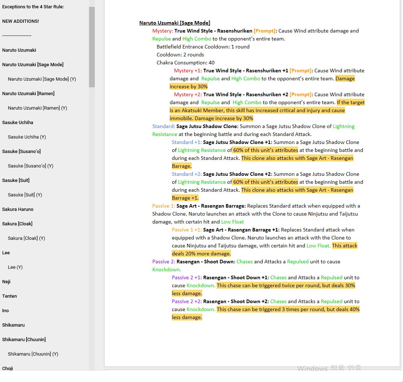This screenshot has width=403, height=382.
Task: Click highlighted 'immobile. Damage increase by 30%' text
Action: click(211, 119)
